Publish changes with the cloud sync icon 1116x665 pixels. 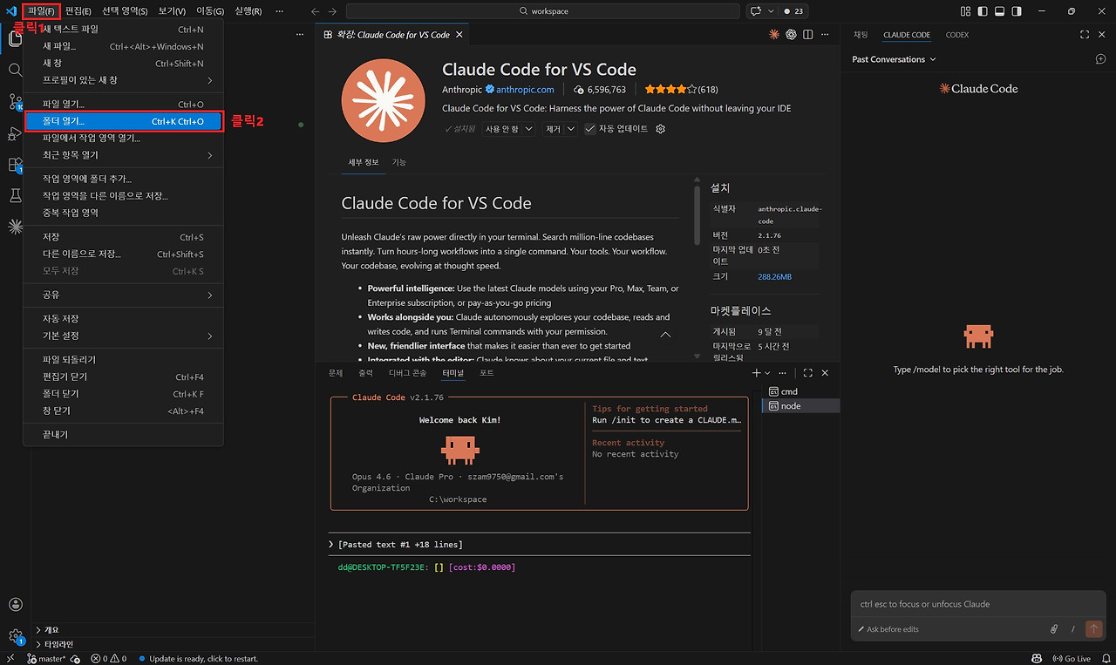pos(76,659)
